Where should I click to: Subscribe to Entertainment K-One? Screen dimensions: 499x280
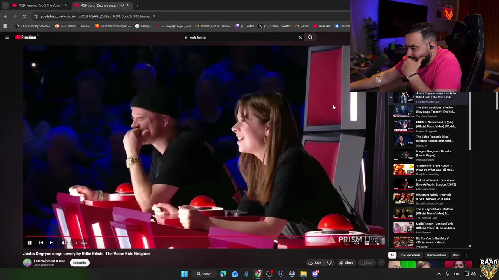[x=80, y=263]
